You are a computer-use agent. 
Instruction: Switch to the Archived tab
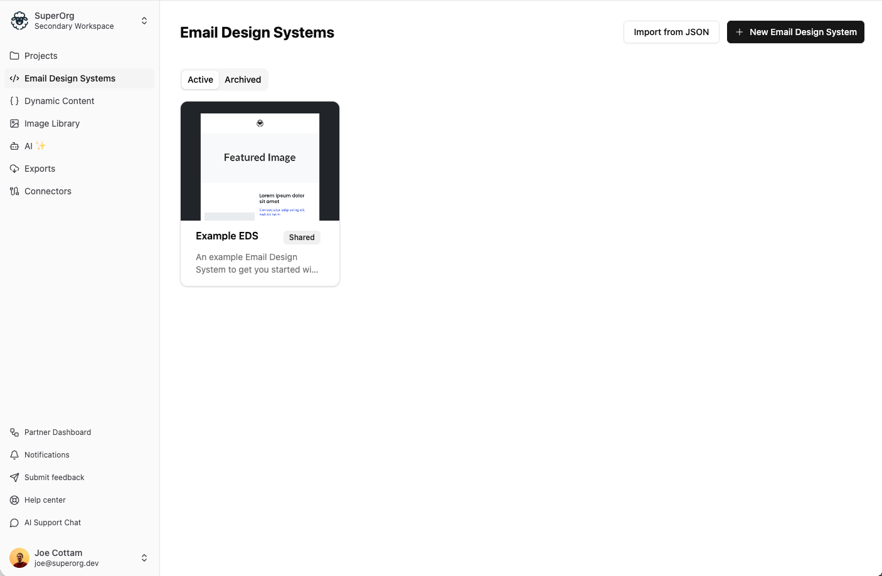[x=243, y=80]
